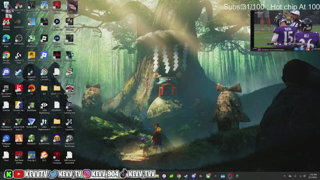The width and height of the screenshot is (320, 180).
Task: Open the Jagex Launcher desktop icon
Action: (x=69, y=125)
